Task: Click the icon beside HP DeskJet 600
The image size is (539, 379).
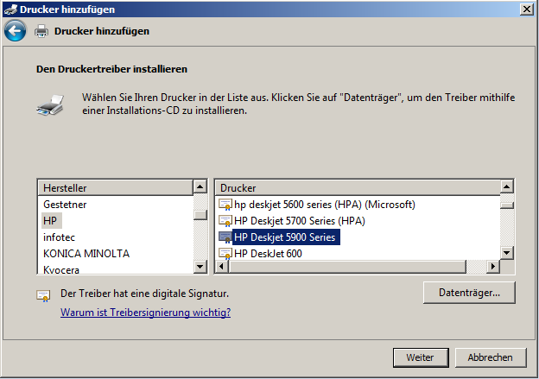Action: coord(225,253)
